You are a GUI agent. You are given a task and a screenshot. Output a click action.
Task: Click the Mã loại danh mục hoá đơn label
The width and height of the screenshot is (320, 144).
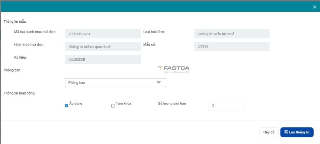click(x=35, y=32)
